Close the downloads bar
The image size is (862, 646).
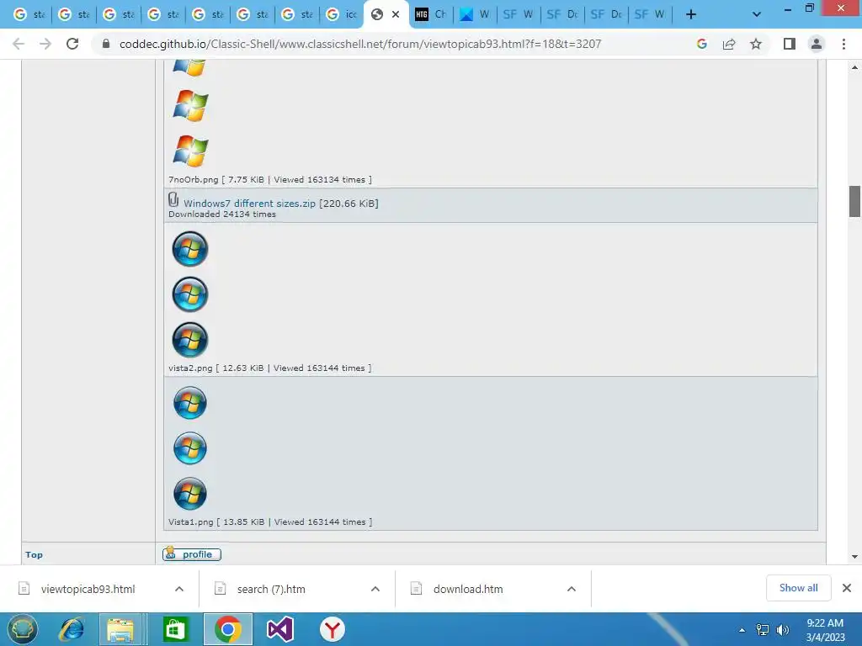pos(847,588)
